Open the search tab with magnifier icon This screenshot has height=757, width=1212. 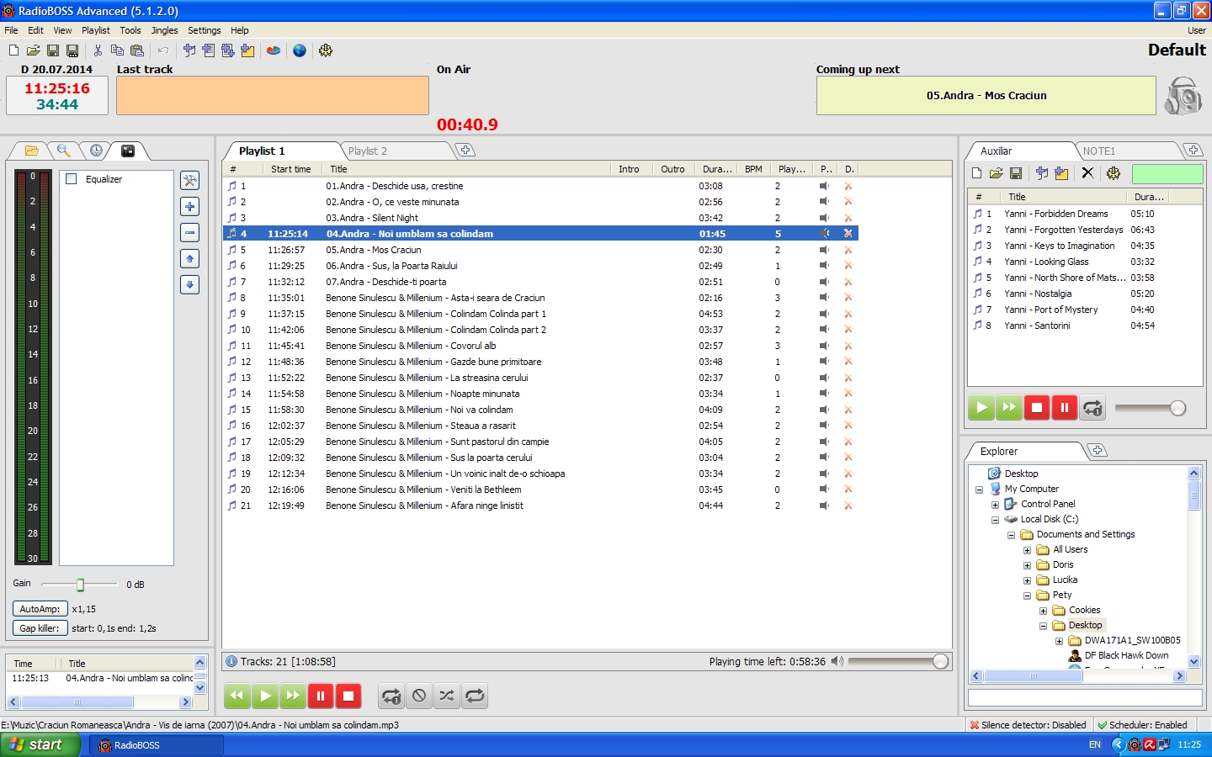pos(64,151)
